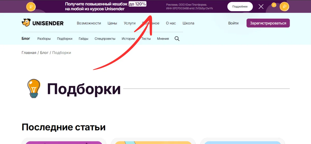Open the blog search magnifier icon
The width and height of the screenshot is (311, 144).
(177, 39)
